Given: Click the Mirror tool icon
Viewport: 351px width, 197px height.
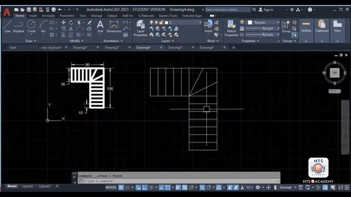Looking at the screenshot, I should (x=71, y=28).
